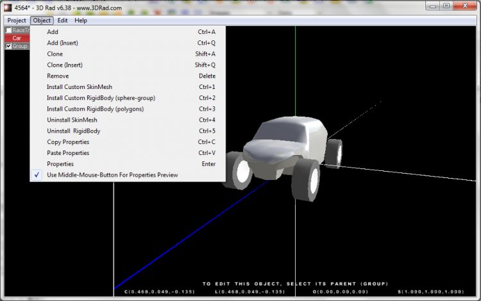Toggle the RaceTrack object checkbox
Viewport: 481px width, 301px height.
point(8,30)
